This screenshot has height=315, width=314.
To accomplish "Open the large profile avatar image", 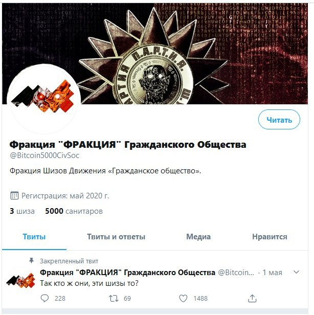I will coord(44,99).
